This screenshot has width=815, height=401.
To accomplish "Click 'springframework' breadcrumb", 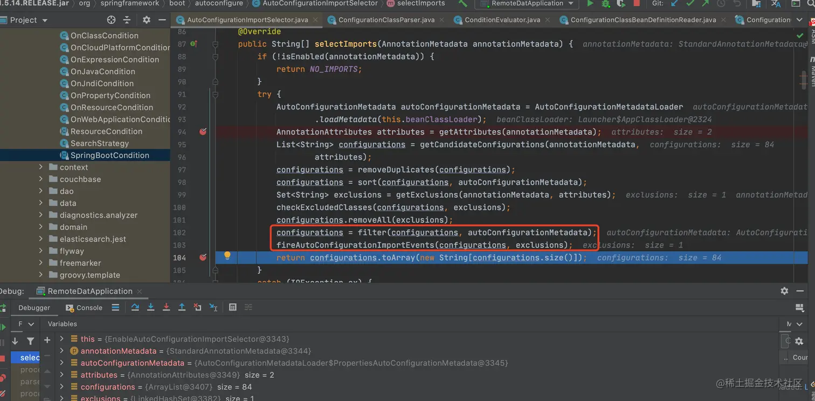I will (130, 3).
